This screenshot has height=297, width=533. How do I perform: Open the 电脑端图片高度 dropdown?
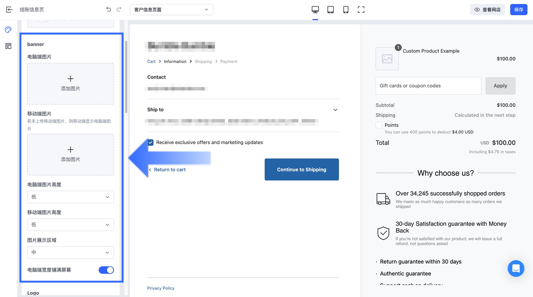(71, 197)
